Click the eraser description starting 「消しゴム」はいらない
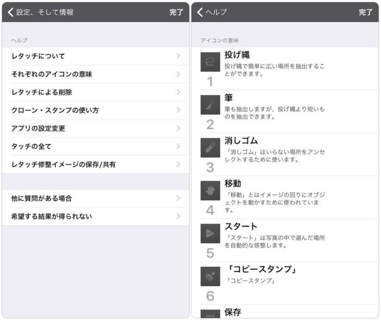This screenshot has width=381, height=320. [x=274, y=156]
